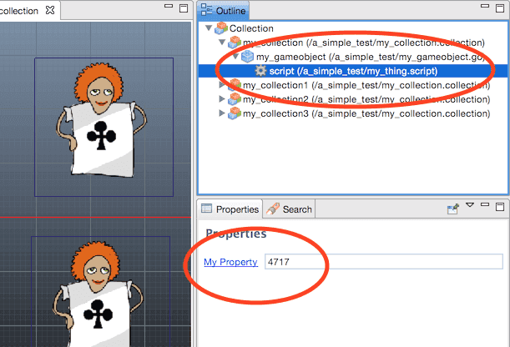Expand the my_collection2 node
Viewport: 510px width, 347px height.
[222, 99]
